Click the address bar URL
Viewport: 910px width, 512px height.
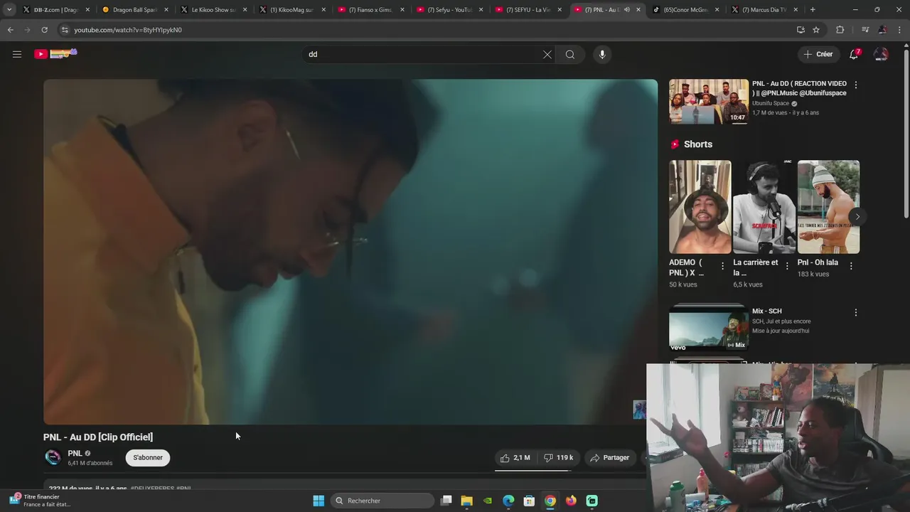(x=128, y=30)
